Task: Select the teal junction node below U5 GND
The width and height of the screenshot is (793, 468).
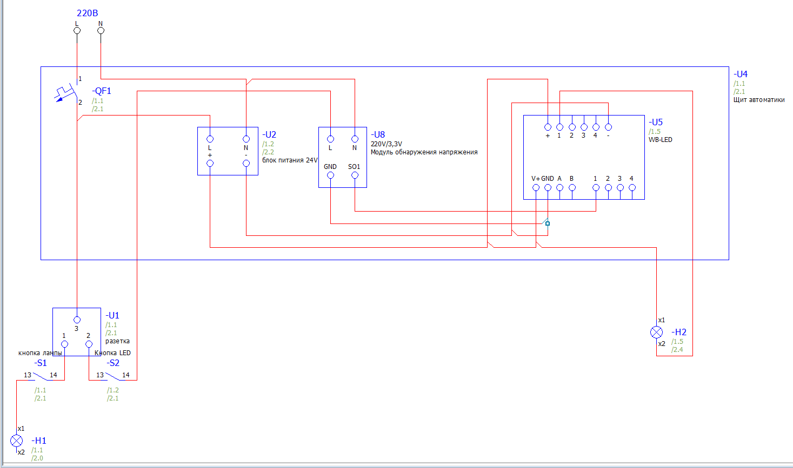Action: click(548, 223)
